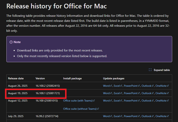This screenshot has width=178, height=122.
Task: Click the Install package column header
Action: click(72, 78)
